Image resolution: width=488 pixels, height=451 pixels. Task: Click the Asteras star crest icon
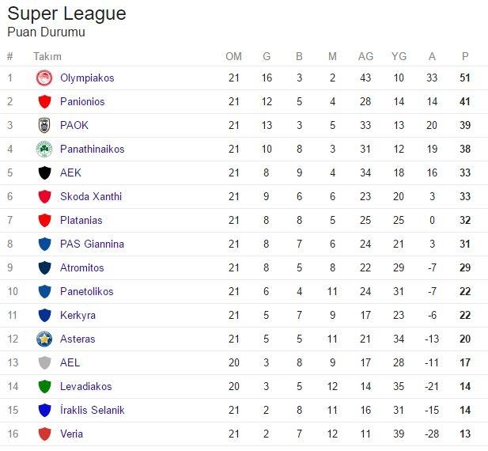pyautogui.click(x=44, y=339)
